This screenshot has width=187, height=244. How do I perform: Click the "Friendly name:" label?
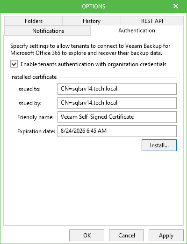click(36, 117)
